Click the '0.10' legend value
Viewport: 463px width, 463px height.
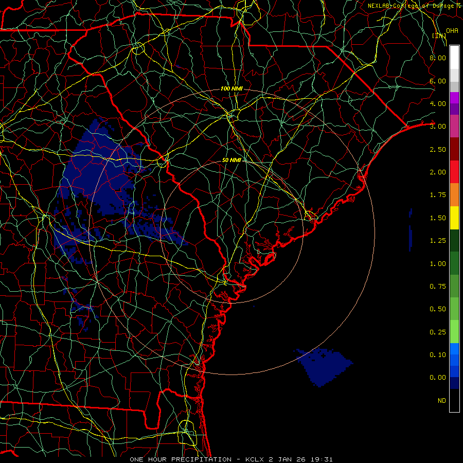click(438, 355)
